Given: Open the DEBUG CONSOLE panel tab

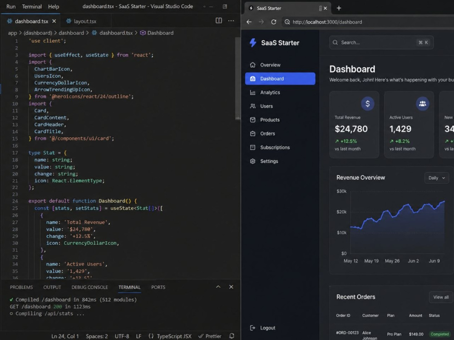Looking at the screenshot, I should point(90,287).
